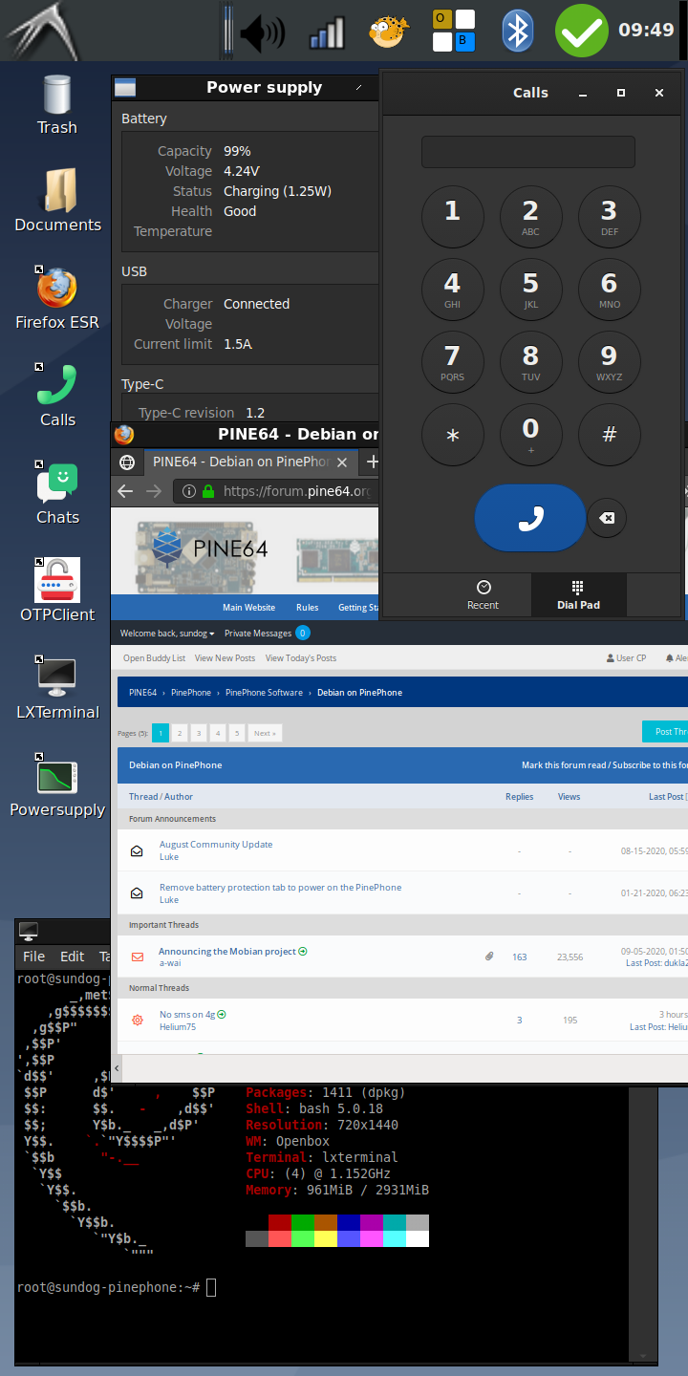Open Announcing the Mobian project thread
688x1376 pixels.
pos(227,952)
